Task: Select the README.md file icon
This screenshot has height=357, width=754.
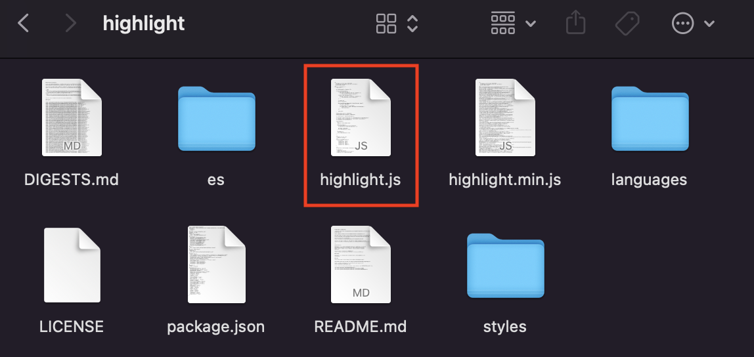Action: tap(361, 264)
